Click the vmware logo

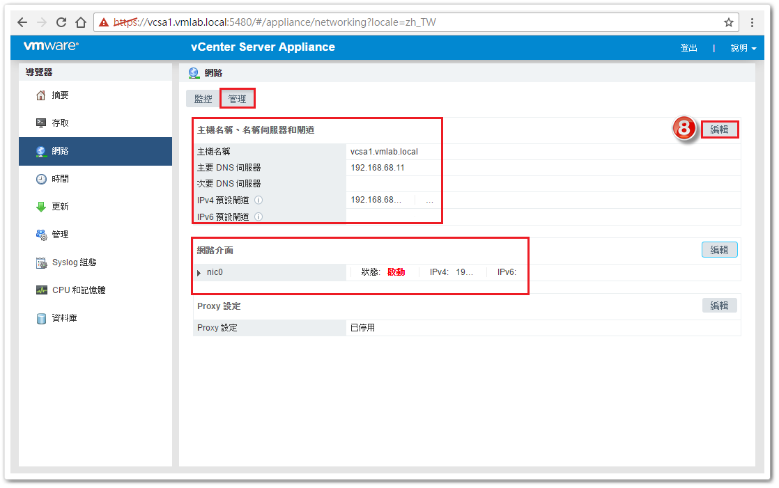51,46
